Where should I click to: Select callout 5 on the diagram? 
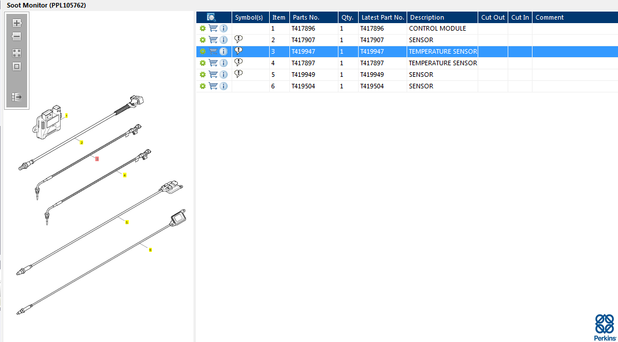[x=126, y=222]
